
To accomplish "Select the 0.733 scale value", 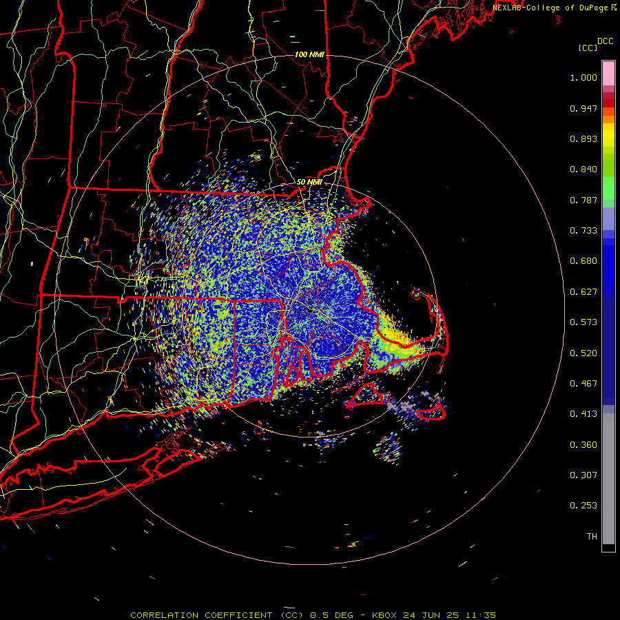I will (583, 231).
